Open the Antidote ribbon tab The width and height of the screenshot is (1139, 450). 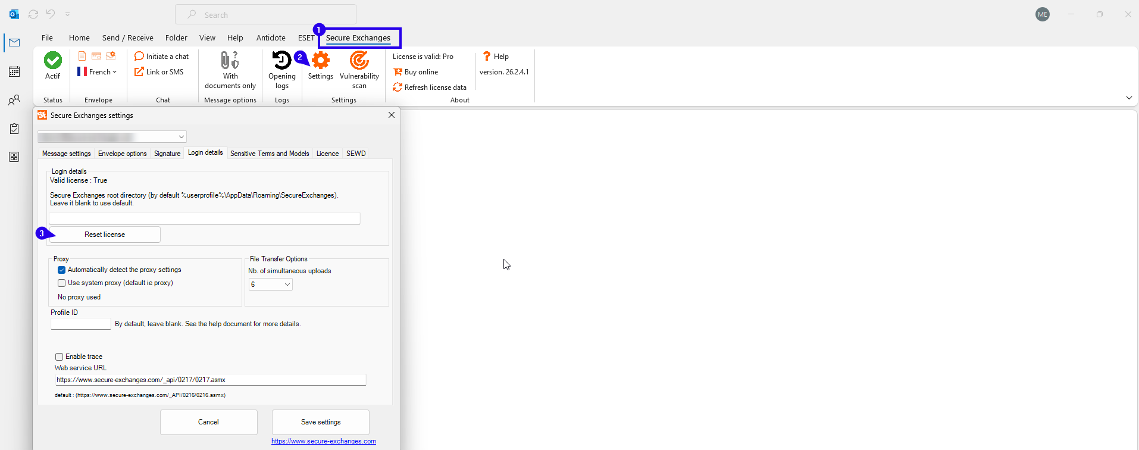271,37
